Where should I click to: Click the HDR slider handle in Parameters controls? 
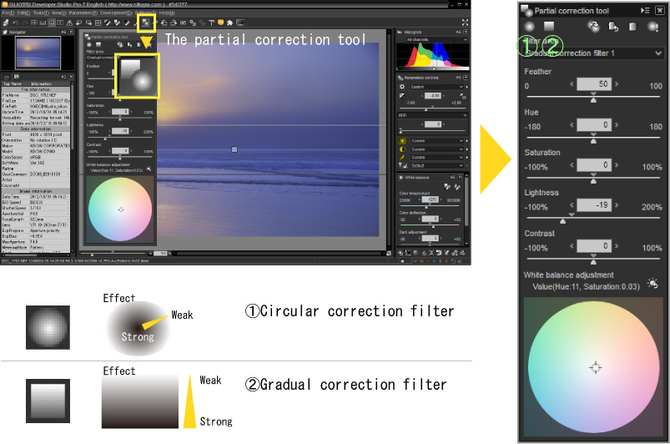tap(400, 131)
